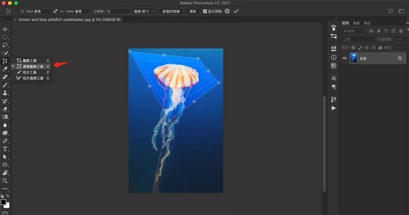Viewport: 409px width, 215px height.
Task: Click the black foreground color swatch
Action: pyautogui.click(x=3, y=202)
